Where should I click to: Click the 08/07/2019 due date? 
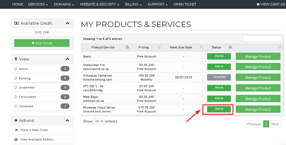(x=183, y=77)
